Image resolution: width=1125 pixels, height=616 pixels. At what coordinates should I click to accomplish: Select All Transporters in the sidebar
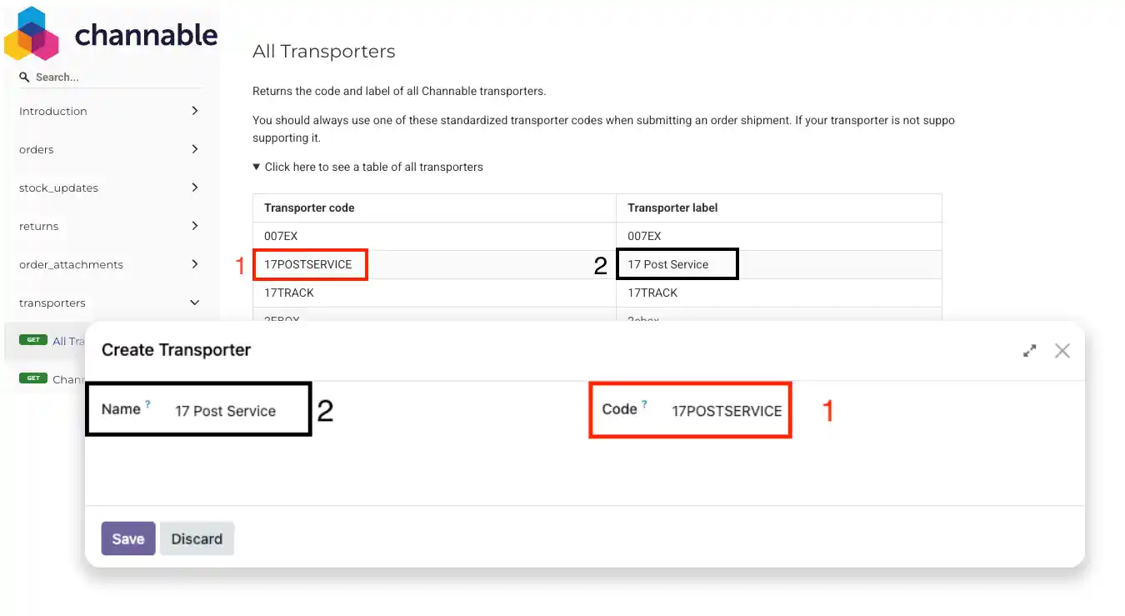pos(67,339)
